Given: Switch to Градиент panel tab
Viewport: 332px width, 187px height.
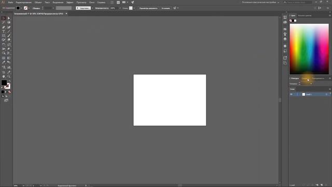Looking at the screenshot, I should coord(305,78).
